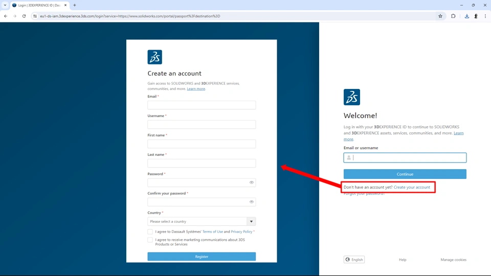This screenshot has height=276, width=491.
Task: Focus the Email or username input field
Action: (405, 158)
